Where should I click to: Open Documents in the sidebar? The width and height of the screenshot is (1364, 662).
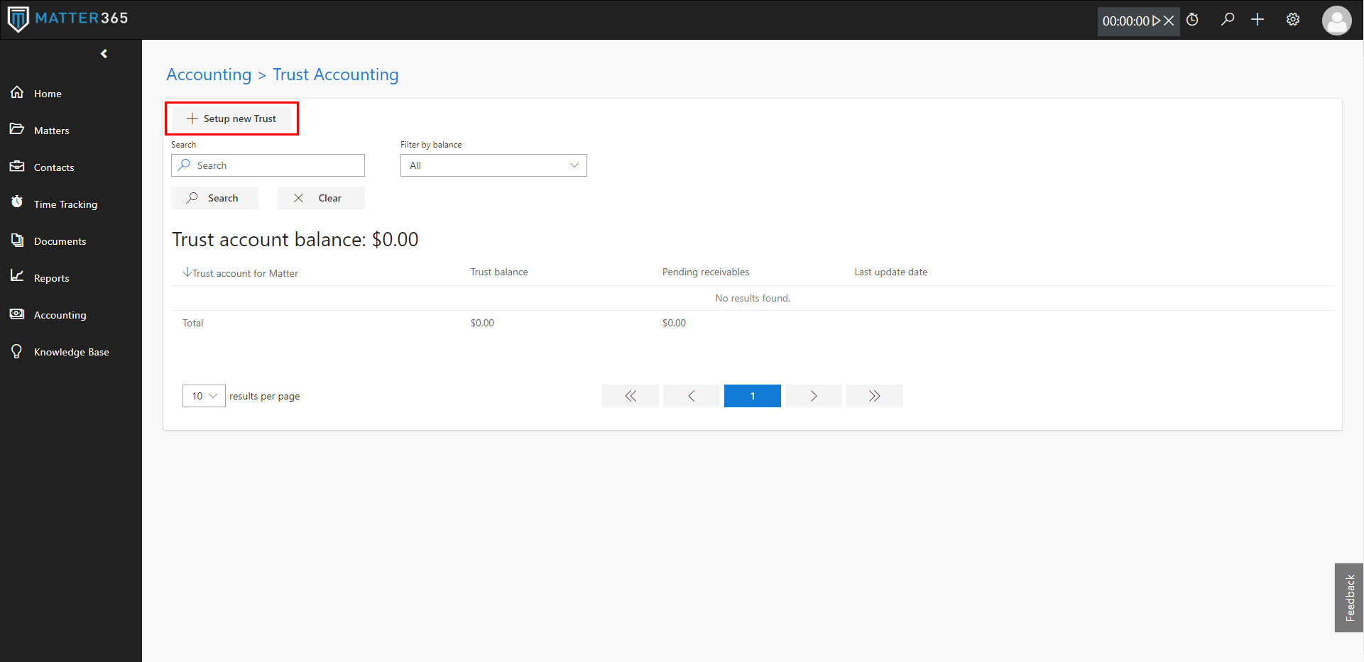click(60, 241)
